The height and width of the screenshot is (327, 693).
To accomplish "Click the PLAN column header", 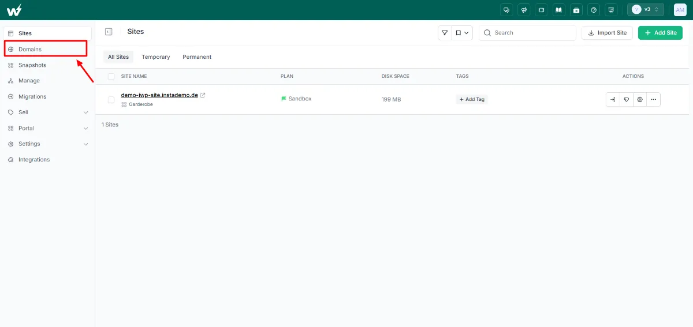I will tap(287, 76).
